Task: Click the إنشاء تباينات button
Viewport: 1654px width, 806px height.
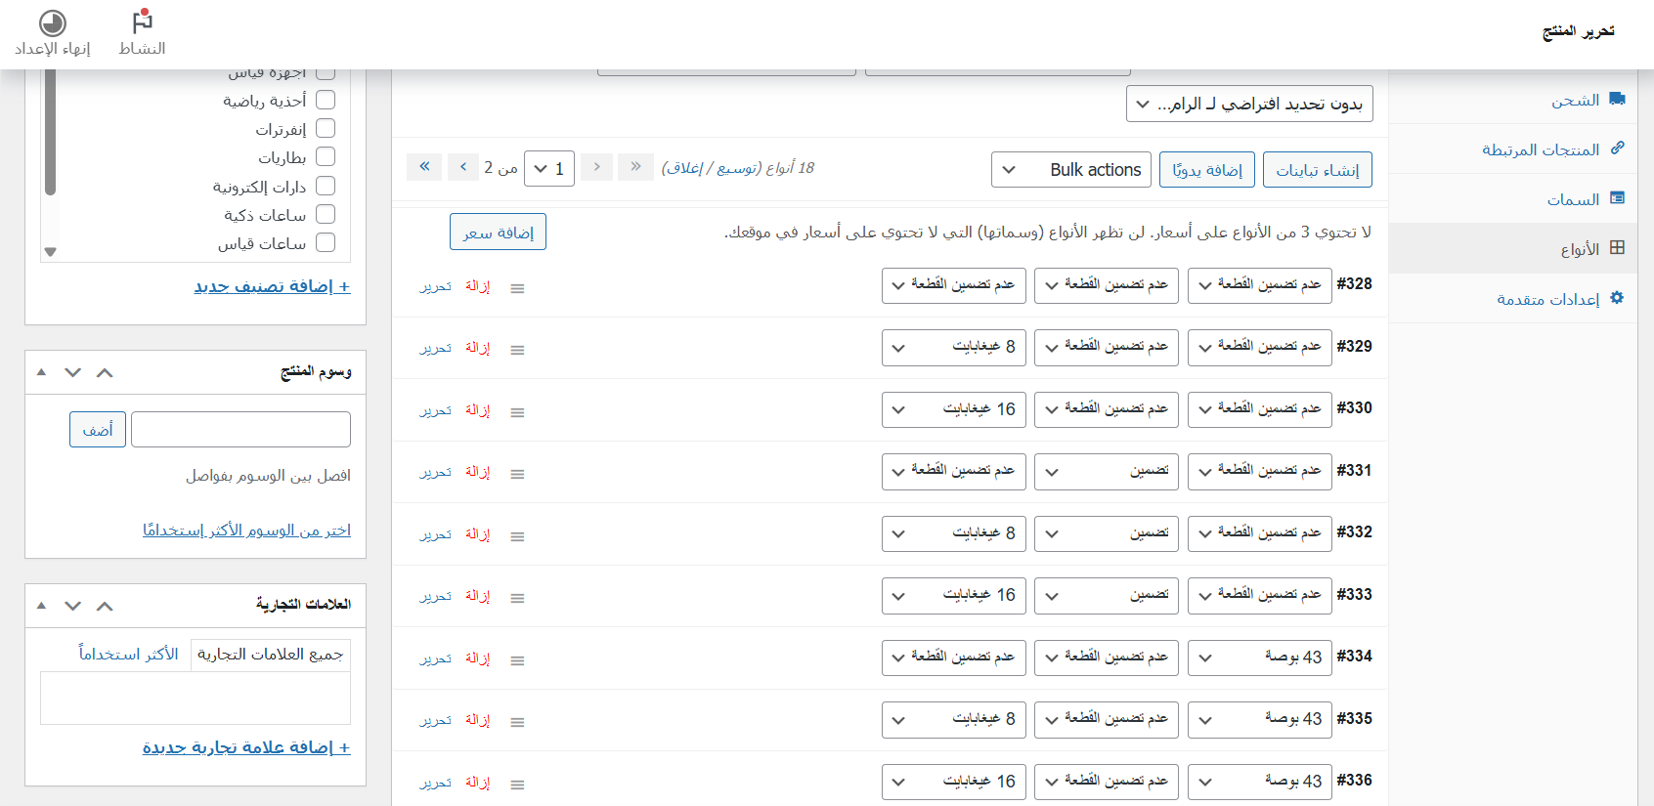Action: coord(1317,170)
